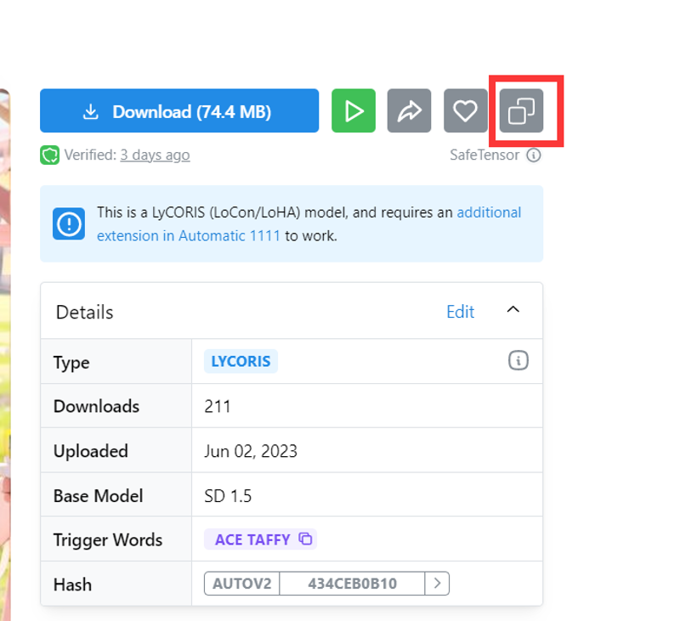Click the green play/generate button
This screenshot has width=680, height=621.
tap(354, 111)
